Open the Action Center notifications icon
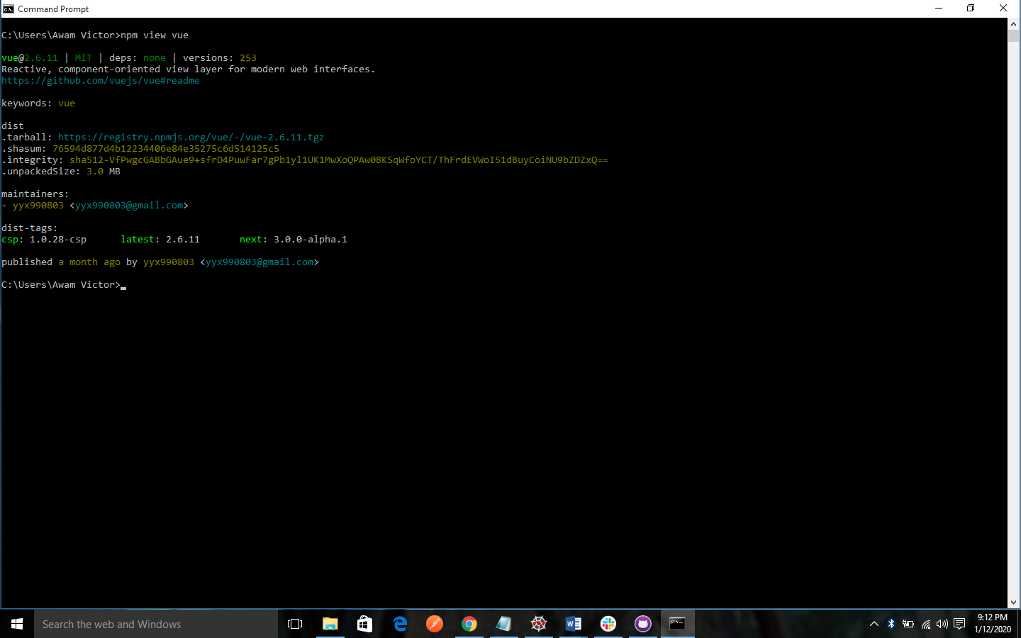Viewport: 1021px width, 638px height. tap(959, 624)
